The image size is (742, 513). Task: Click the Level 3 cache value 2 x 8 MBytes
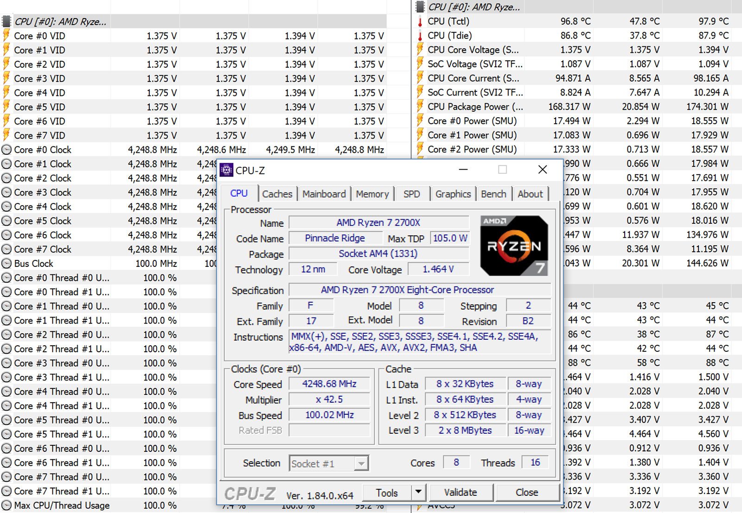[465, 431]
